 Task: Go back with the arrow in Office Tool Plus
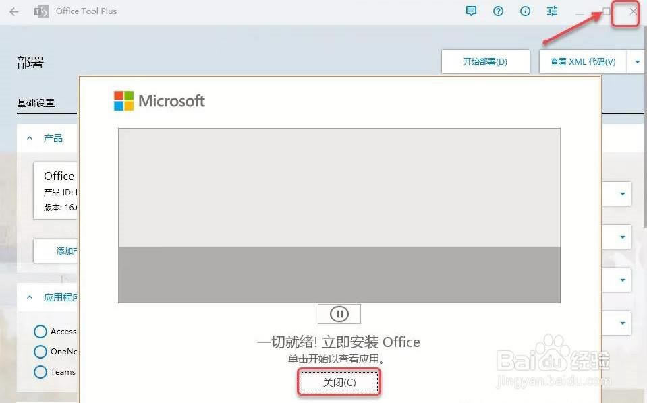coord(14,11)
